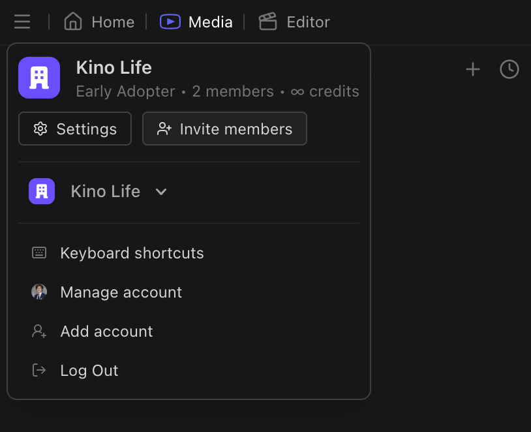531x432 pixels.
Task: Click the Editor clapperboard icon
Action: (x=267, y=21)
